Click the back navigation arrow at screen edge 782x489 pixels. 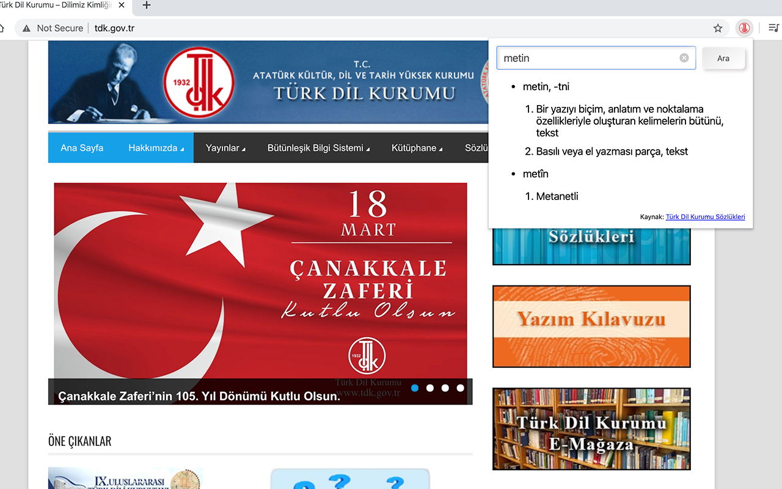click(3, 28)
